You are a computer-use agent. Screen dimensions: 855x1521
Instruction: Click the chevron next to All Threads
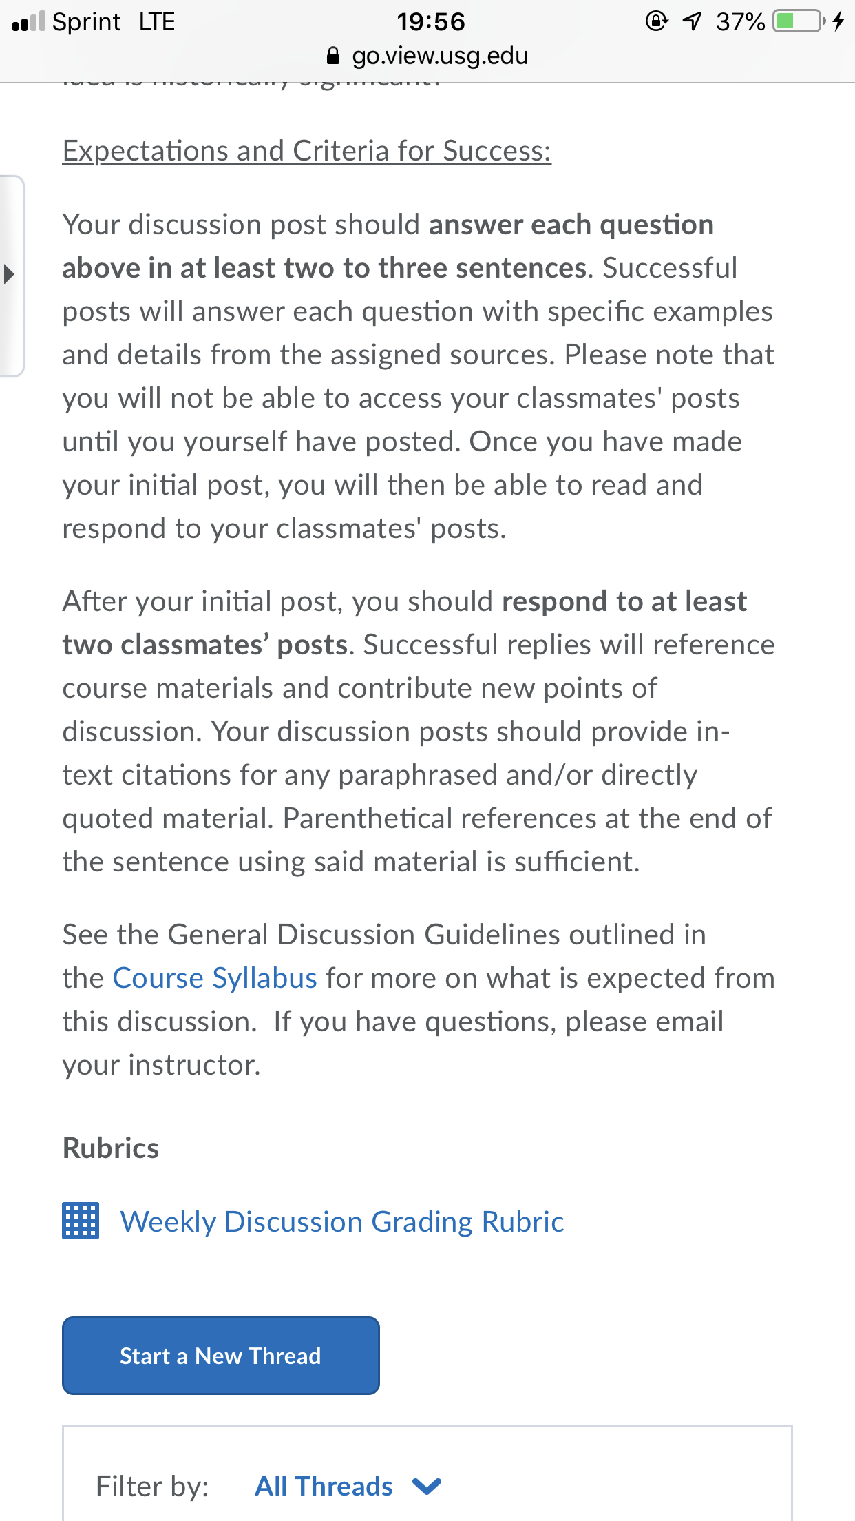[x=427, y=1487]
